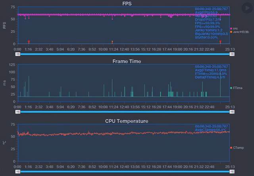Click the right range handle under the Frame Time chart
Viewport: 254px width, 176px height.
[232, 112]
